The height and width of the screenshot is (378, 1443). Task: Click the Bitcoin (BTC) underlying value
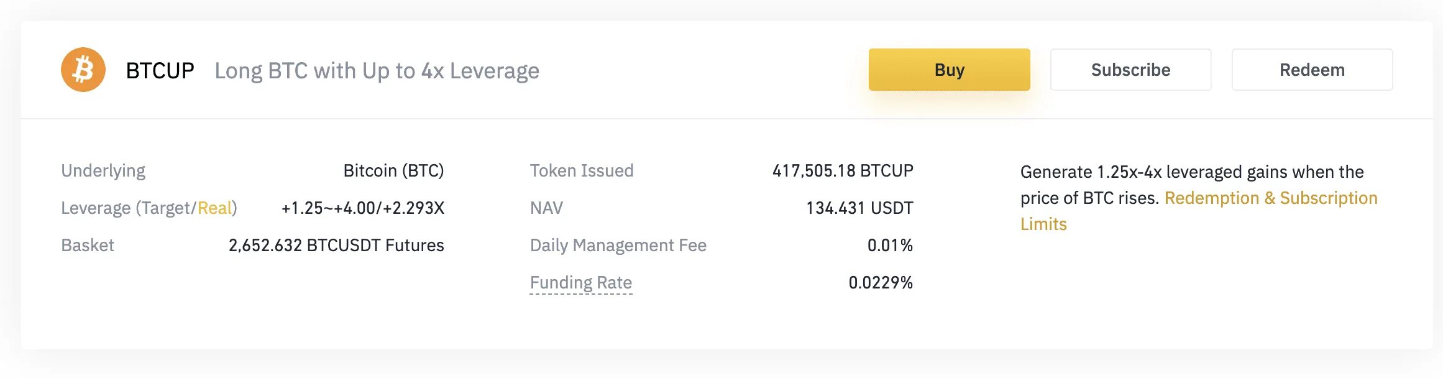click(393, 171)
